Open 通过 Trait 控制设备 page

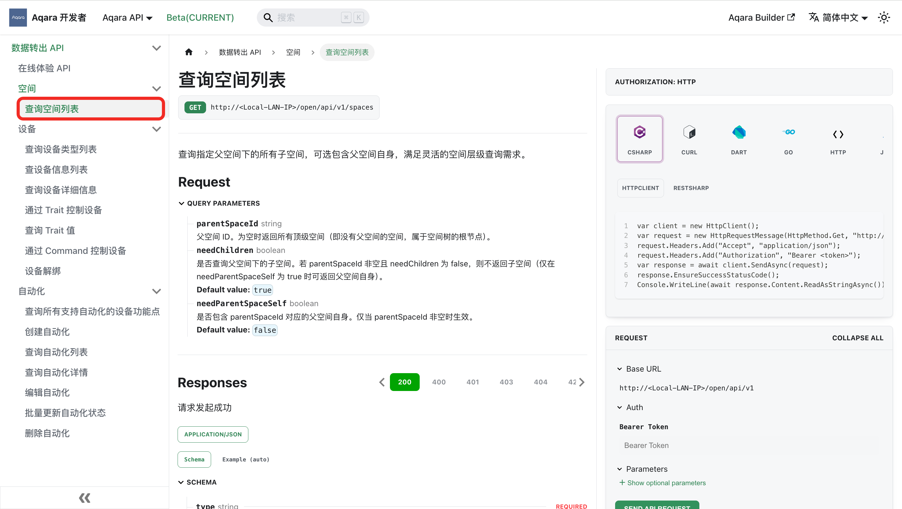click(x=63, y=210)
